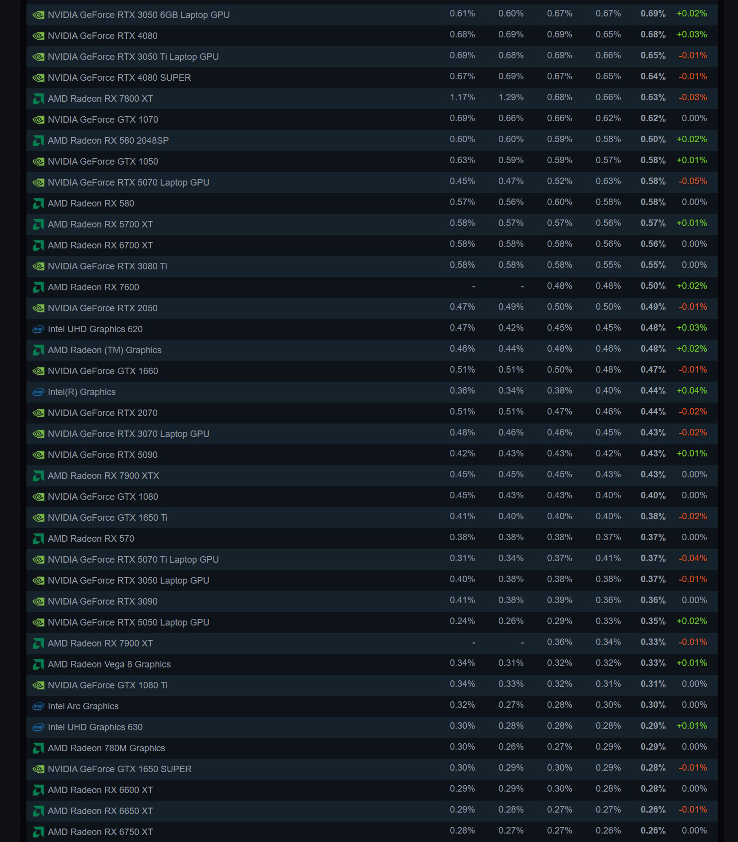Select 0.31% in the Vega 8 Graphics row
Screen dimensions: 738x842
point(511,663)
